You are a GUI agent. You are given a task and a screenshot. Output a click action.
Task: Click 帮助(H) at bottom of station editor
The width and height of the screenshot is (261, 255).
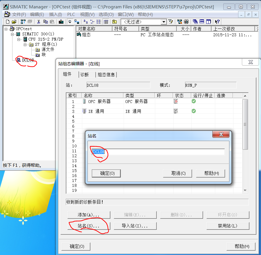pyautogui.click(x=241, y=246)
